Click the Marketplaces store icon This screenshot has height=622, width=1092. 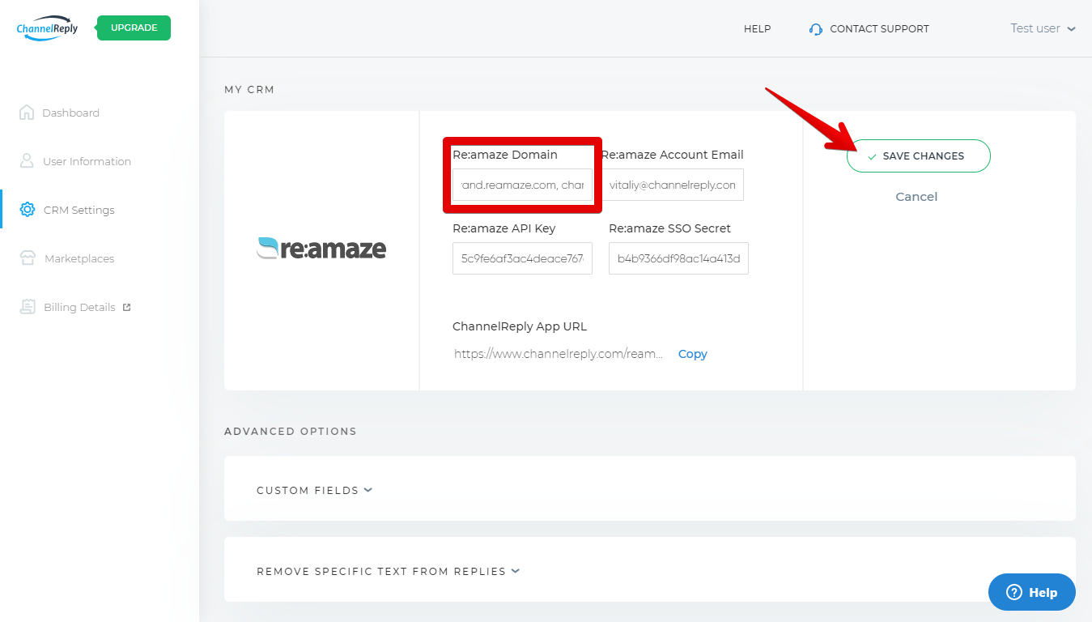coord(28,258)
